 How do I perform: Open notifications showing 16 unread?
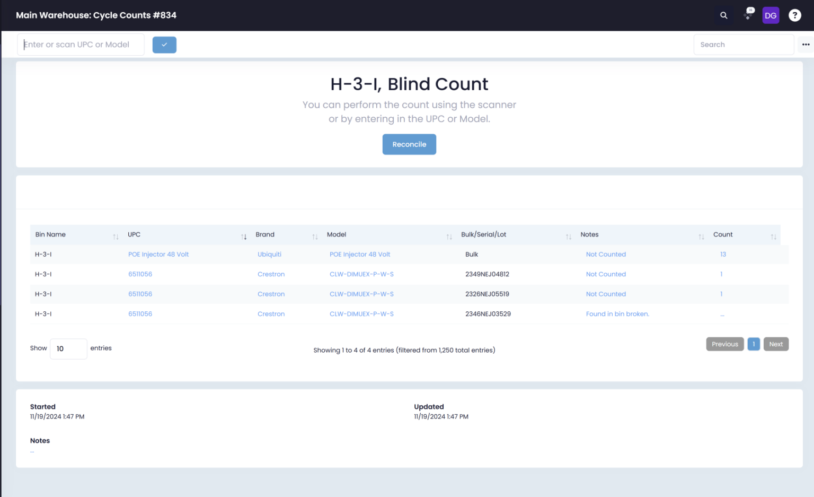(x=747, y=15)
